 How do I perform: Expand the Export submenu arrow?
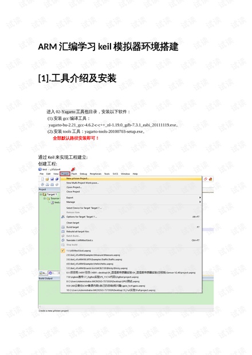pos(200,198)
